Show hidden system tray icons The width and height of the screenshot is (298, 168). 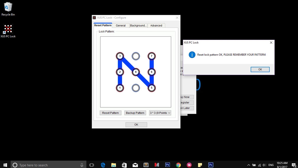coord(249,165)
